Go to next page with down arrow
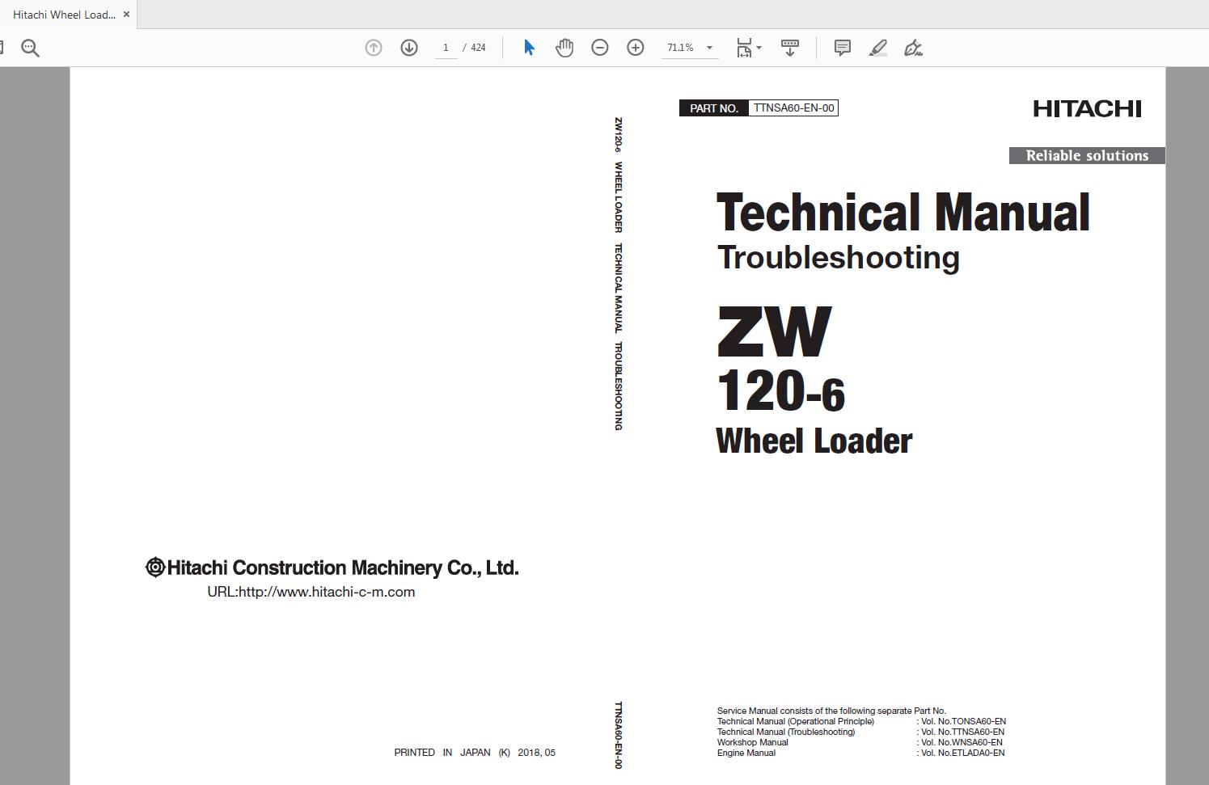Screen dimensions: 1209x785 (x=408, y=48)
